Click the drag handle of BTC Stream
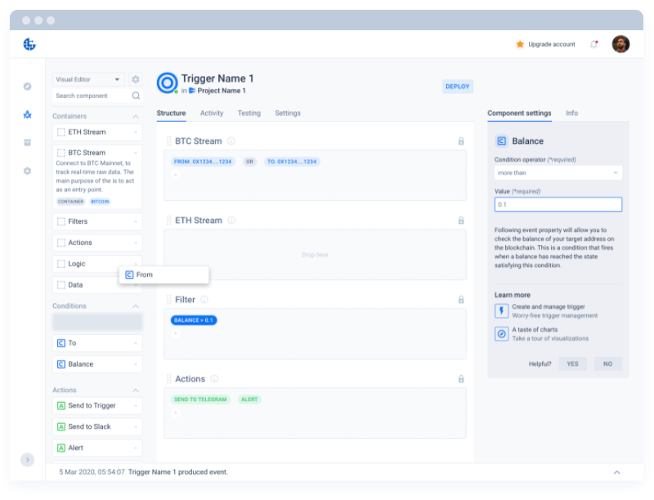 pos(169,141)
